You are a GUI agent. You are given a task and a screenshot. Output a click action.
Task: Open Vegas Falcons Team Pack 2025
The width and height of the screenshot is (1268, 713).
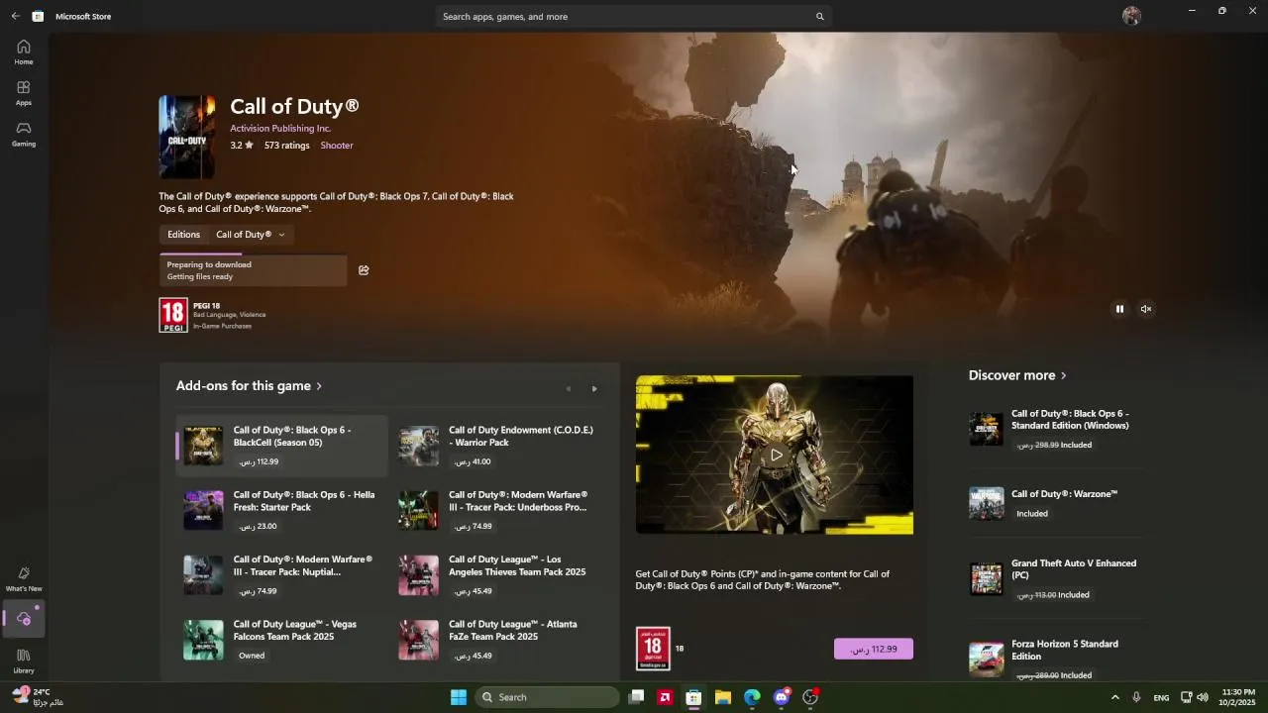tap(281, 640)
